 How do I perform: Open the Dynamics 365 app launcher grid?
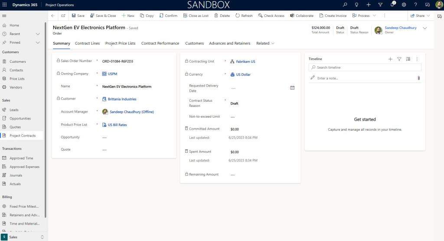(x=4, y=5)
